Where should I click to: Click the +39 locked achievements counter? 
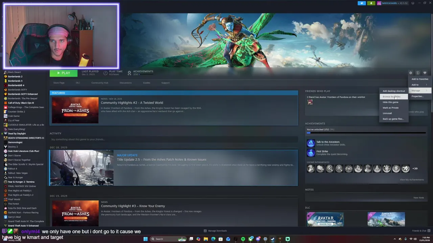[415, 168]
